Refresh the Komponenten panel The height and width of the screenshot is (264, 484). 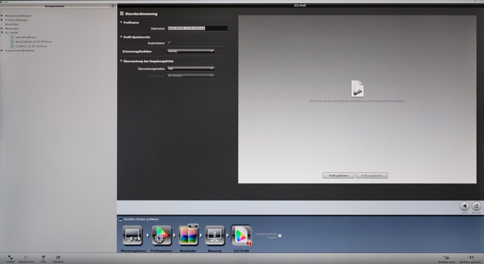point(113,6)
